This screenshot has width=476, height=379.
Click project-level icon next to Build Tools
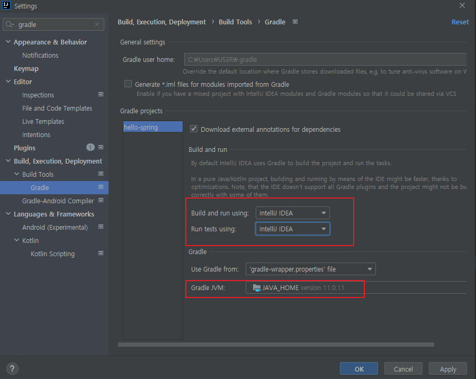pos(101,174)
